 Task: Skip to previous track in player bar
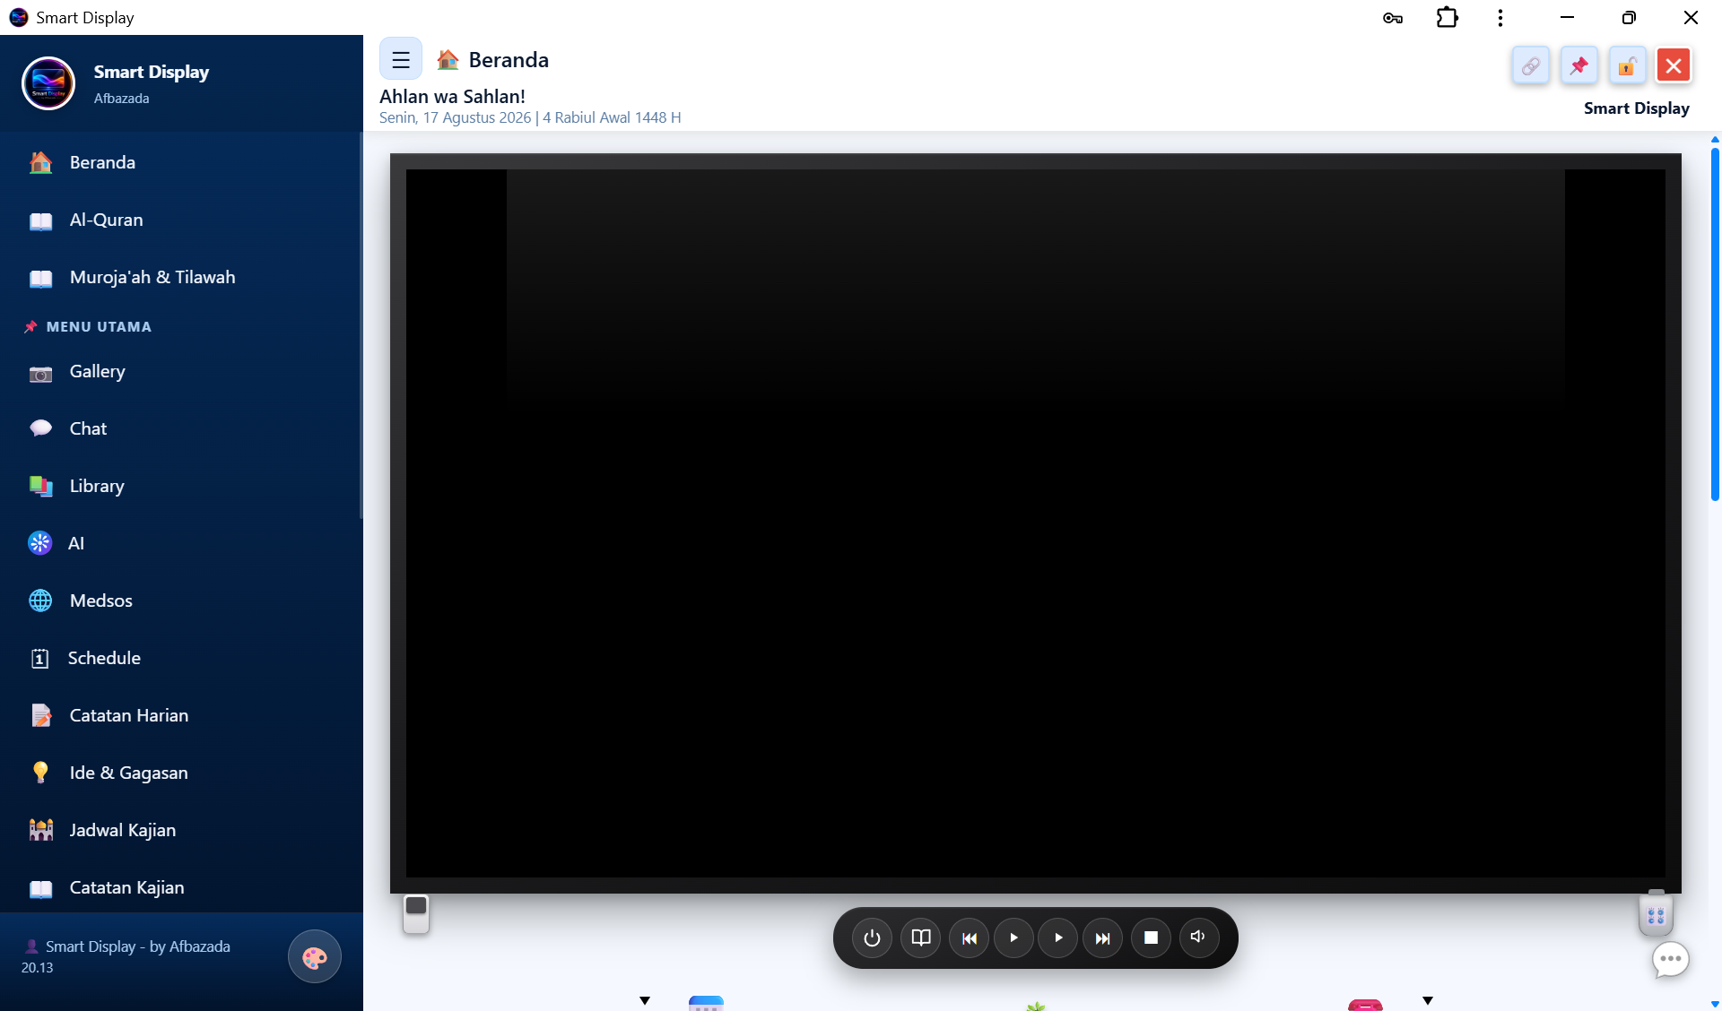click(x=970, y=938)
